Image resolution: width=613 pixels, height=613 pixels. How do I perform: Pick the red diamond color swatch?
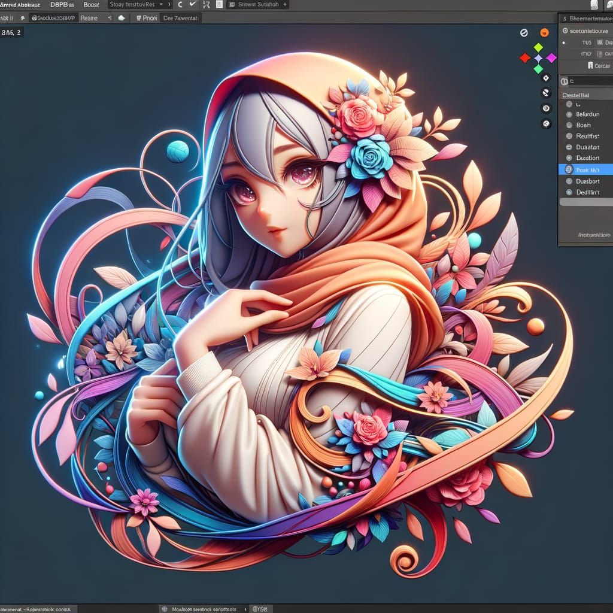pyautogui.click(x=524, y=58)
